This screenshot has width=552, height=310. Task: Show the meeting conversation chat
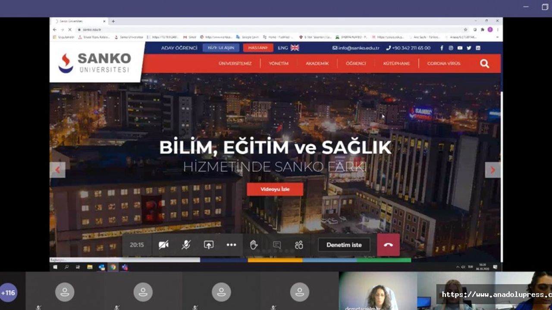point(277,245)
